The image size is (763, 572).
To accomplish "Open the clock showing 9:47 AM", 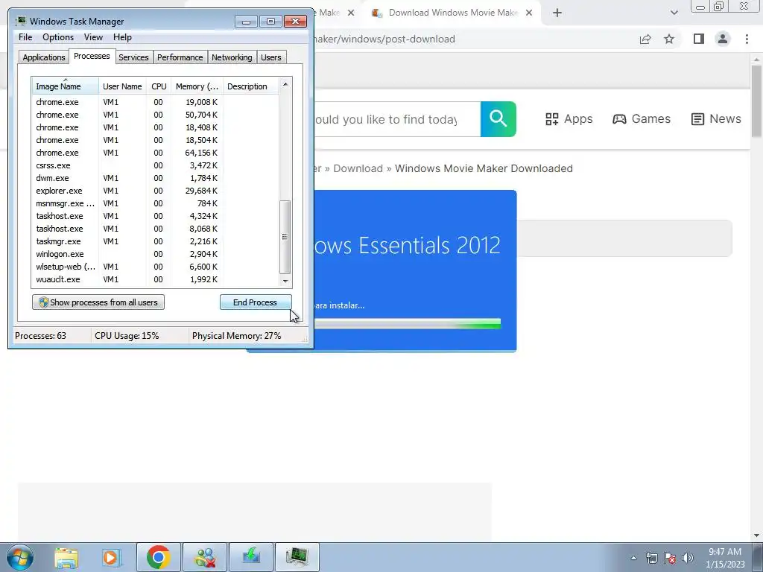I will point(725,558).
